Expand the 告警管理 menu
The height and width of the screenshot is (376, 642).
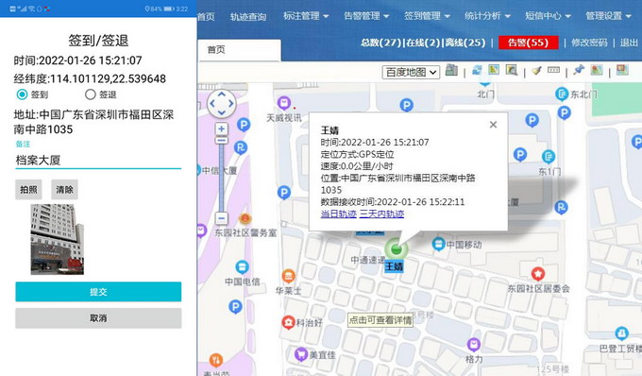point(366,16)
